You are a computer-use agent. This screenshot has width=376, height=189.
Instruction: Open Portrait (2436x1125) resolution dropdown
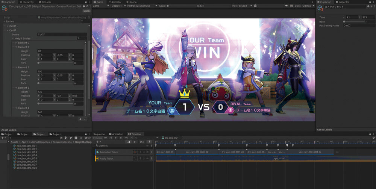point(142,6)
